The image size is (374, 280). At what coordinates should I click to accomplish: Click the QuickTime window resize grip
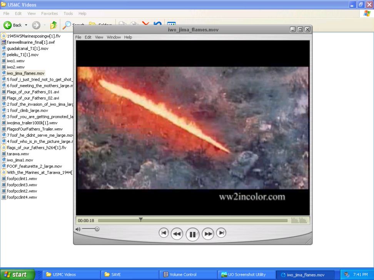pyautogui.click(x=309, y=241)
